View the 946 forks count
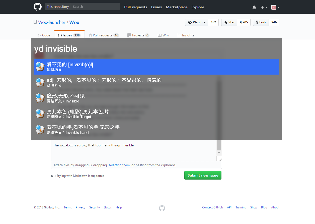Screen dimensions: 315x224 pos(274,22)
